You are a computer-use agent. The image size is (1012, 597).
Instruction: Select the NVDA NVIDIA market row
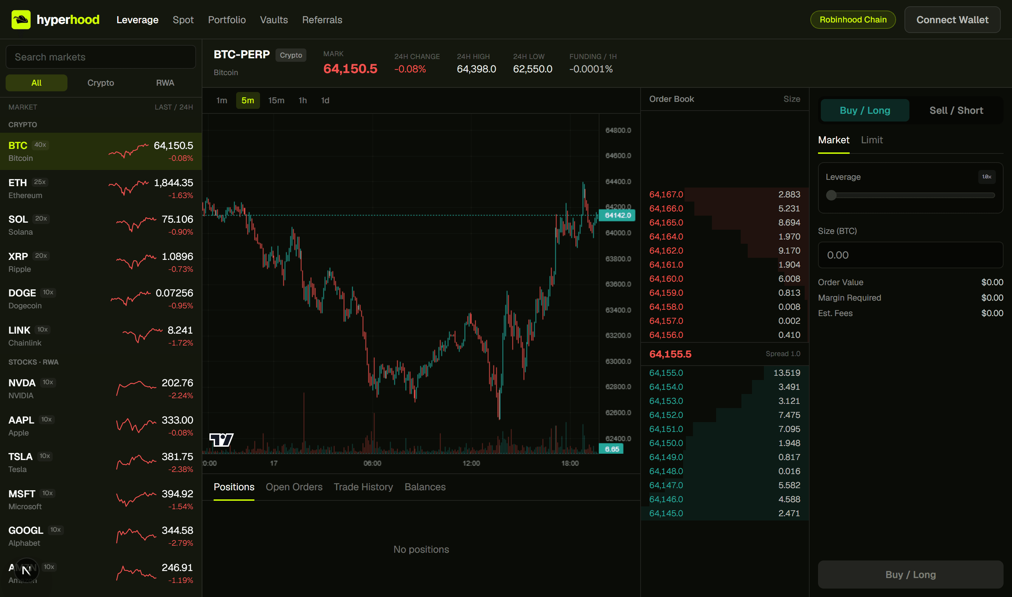coord(100,389)
